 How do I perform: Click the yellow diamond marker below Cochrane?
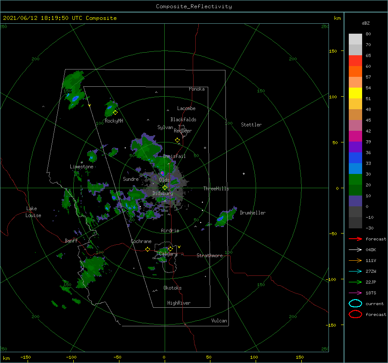pos(147,249)
